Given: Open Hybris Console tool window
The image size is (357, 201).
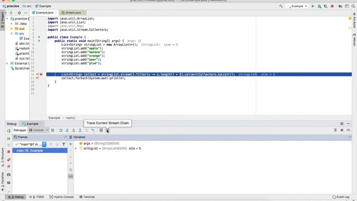Looking at the screenshot, I should [x=62, y=197].
